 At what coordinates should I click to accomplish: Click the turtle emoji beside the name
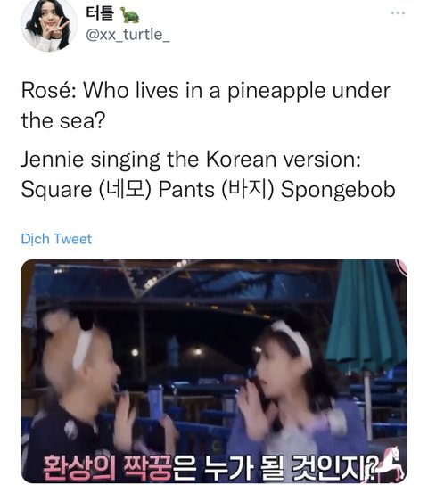coord(129,14)
